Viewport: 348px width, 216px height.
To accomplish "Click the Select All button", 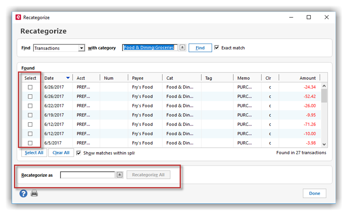I will point(34,153).
